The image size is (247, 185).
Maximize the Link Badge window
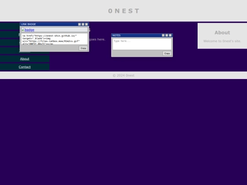coord(83,24)
